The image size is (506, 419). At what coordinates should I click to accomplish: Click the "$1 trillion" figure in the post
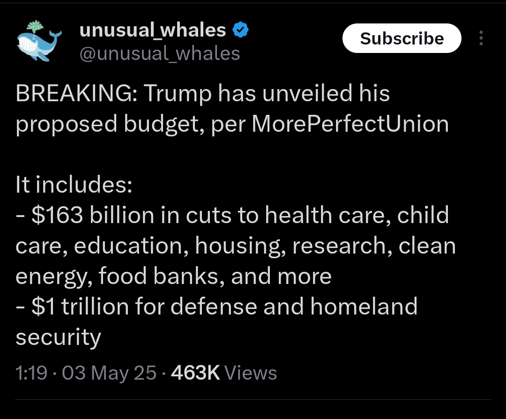coord(80,307)
